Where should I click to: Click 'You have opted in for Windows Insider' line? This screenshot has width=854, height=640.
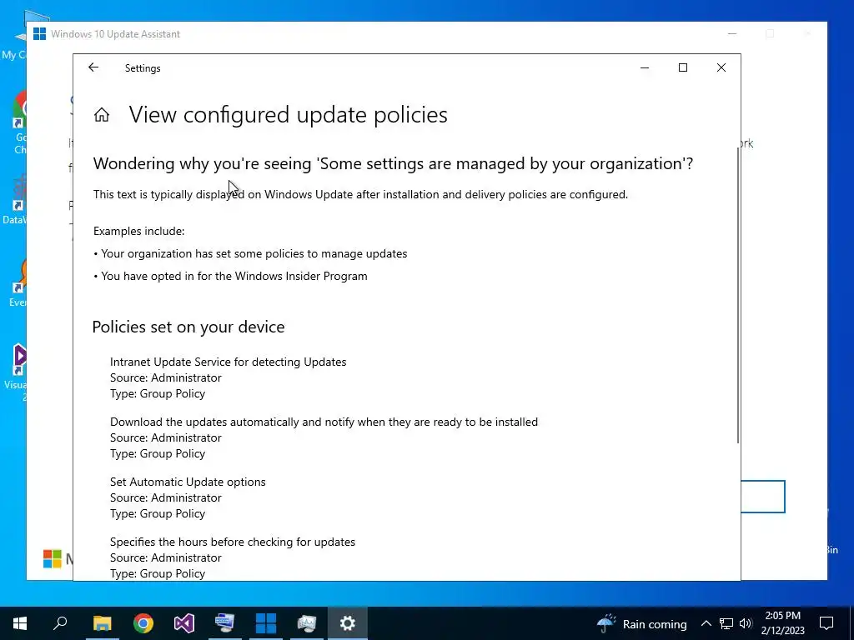tap(230, 277)
